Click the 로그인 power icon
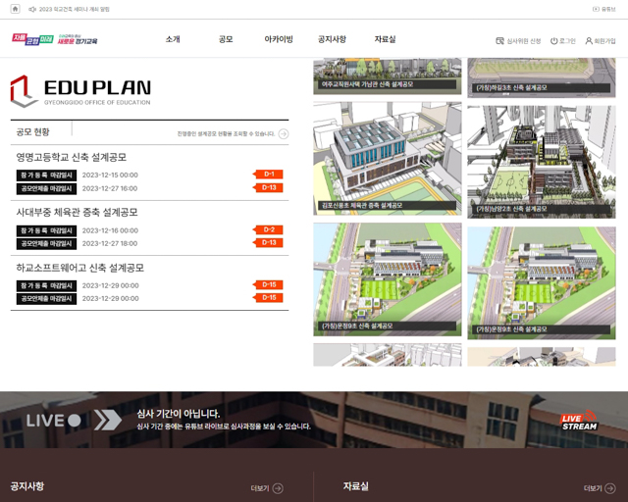628x502 pixels. point(554,41)
